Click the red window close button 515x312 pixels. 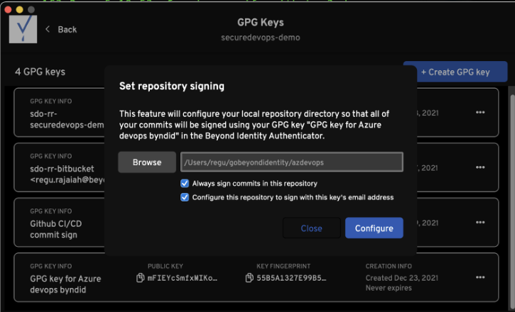[x=8, y=9]
